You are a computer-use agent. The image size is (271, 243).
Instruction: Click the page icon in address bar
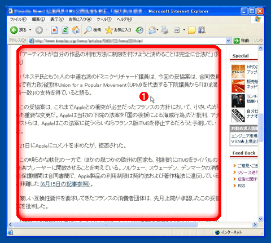point(32,41)
